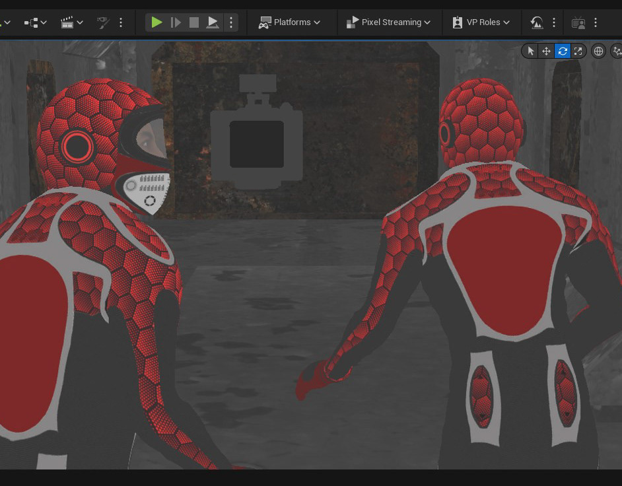622x486 pixels.
Task: Open the Platforms dropdown
Action: [289, 22]
